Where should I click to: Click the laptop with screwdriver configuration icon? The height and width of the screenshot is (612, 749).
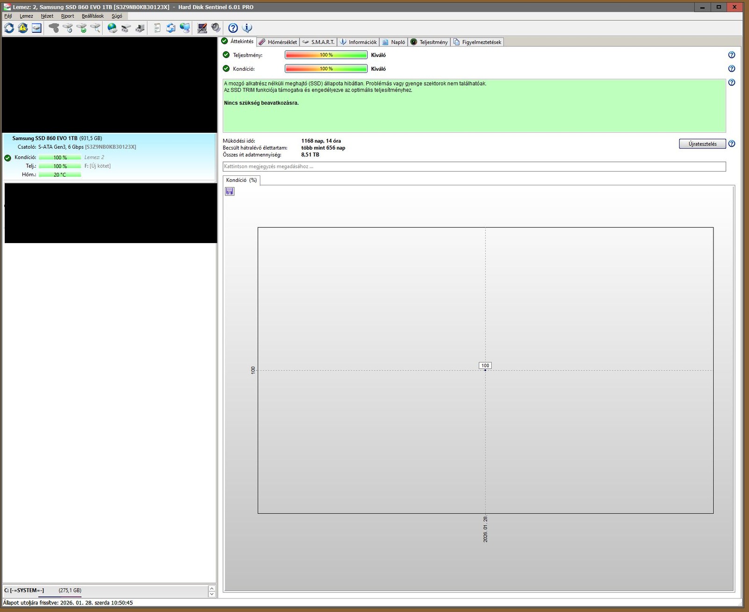[x=202, y=28]
